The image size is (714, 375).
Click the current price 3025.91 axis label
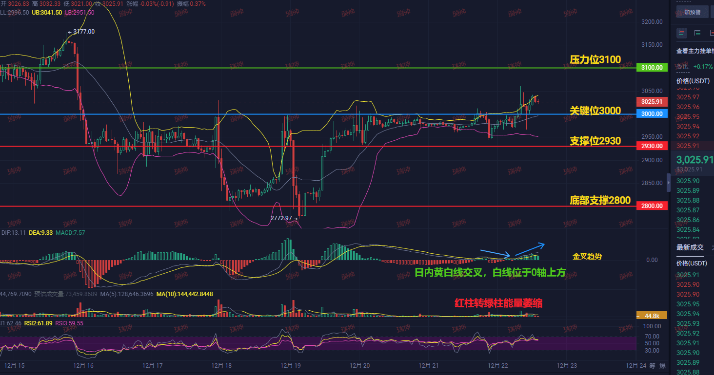coord(652,102)
